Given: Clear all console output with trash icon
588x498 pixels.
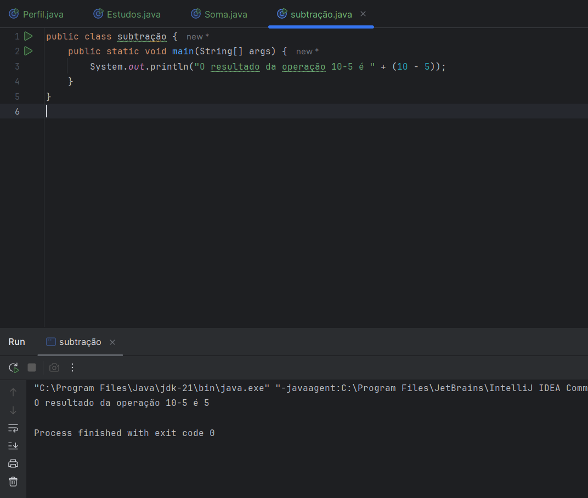Looking at the screenshot, I should coord(13,482).
